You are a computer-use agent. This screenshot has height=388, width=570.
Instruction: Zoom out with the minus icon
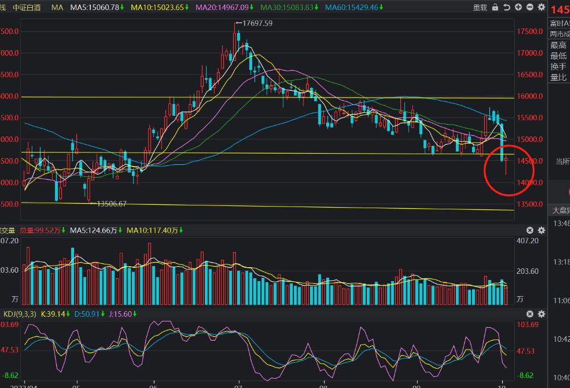click(x=529, y=7)
